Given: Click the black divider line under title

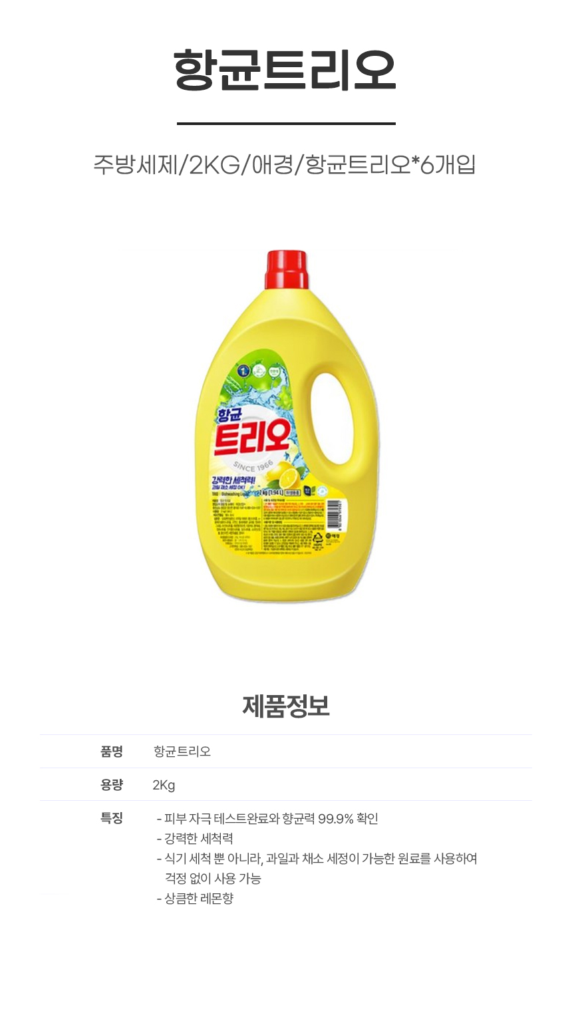Looking at the screenshot, I should (286, 123).
